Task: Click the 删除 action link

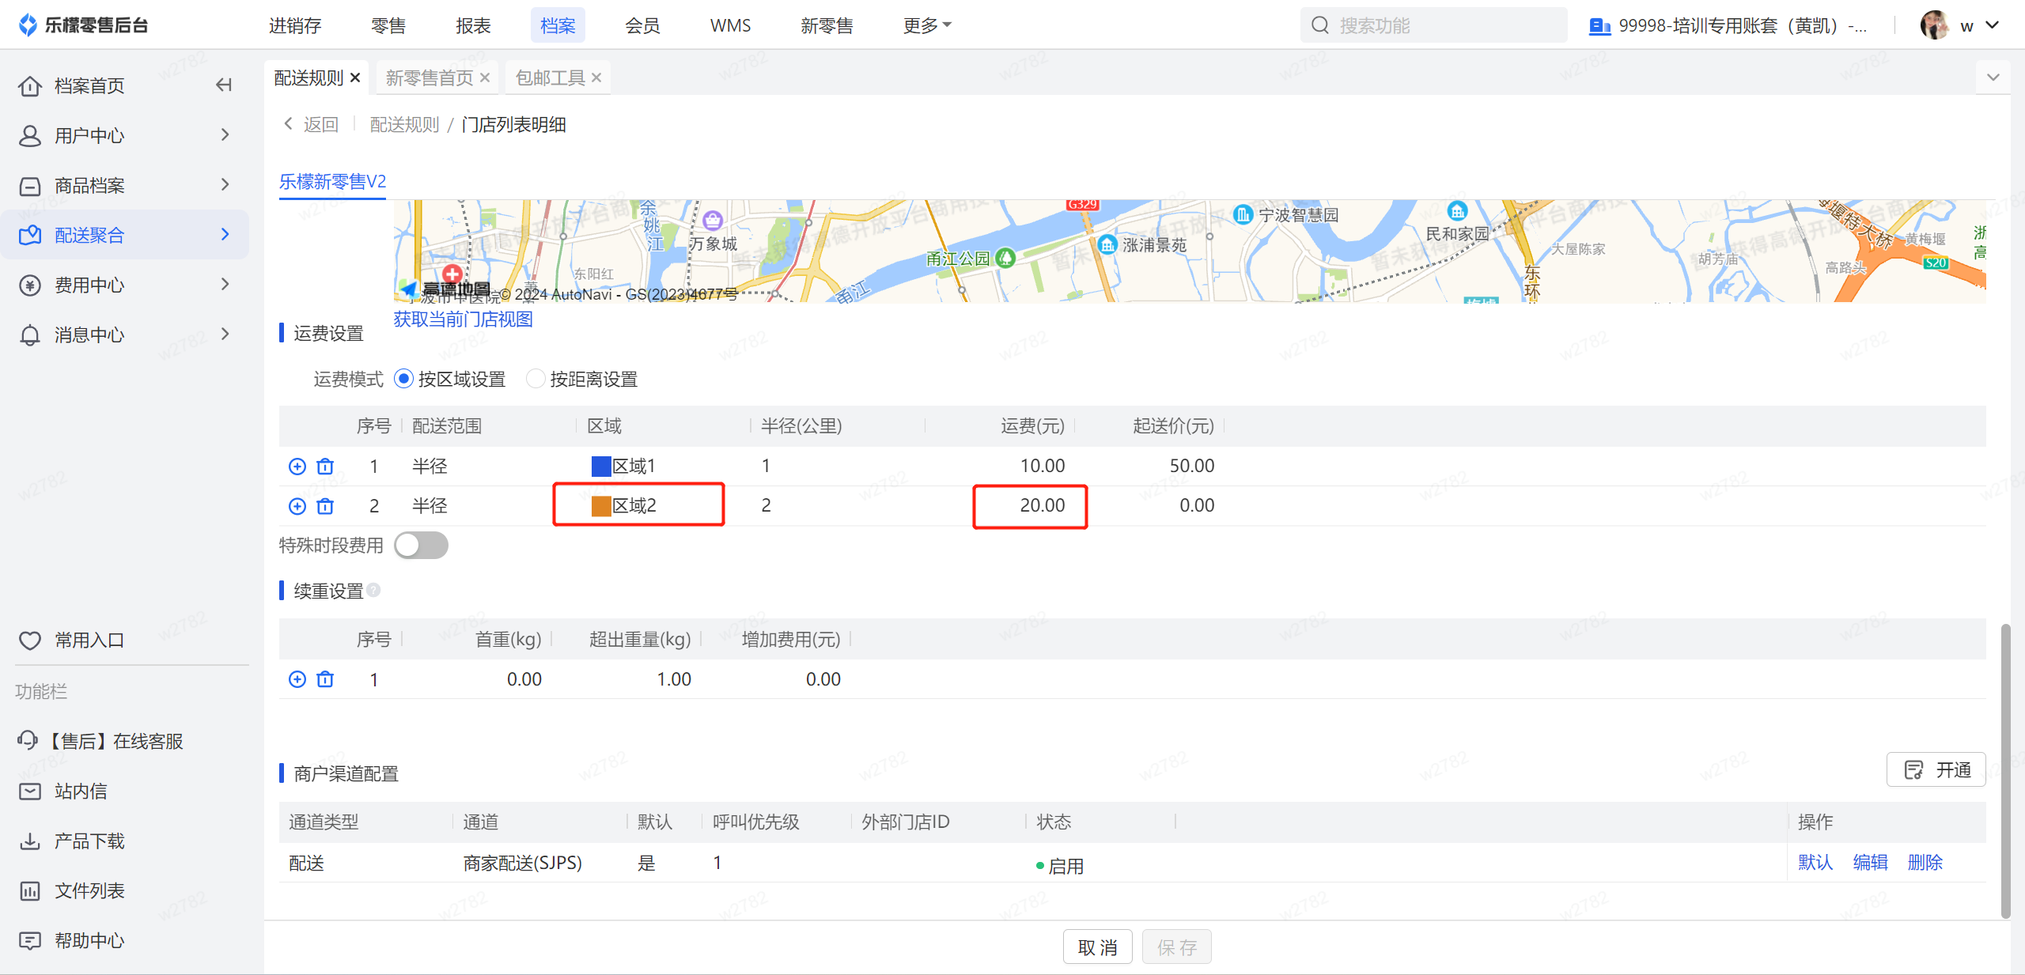Action: click(x=1925, y=863)
